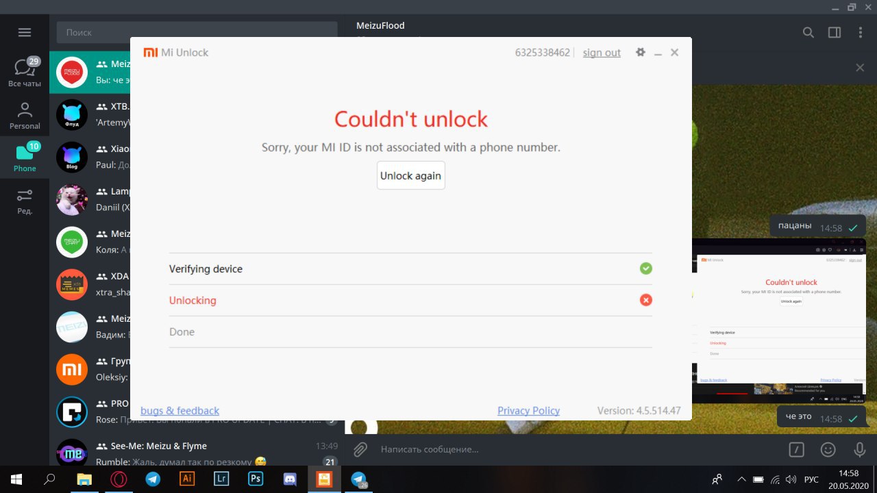
Task: Open Mi Unlock settings gear
Action: pos(641,52)
